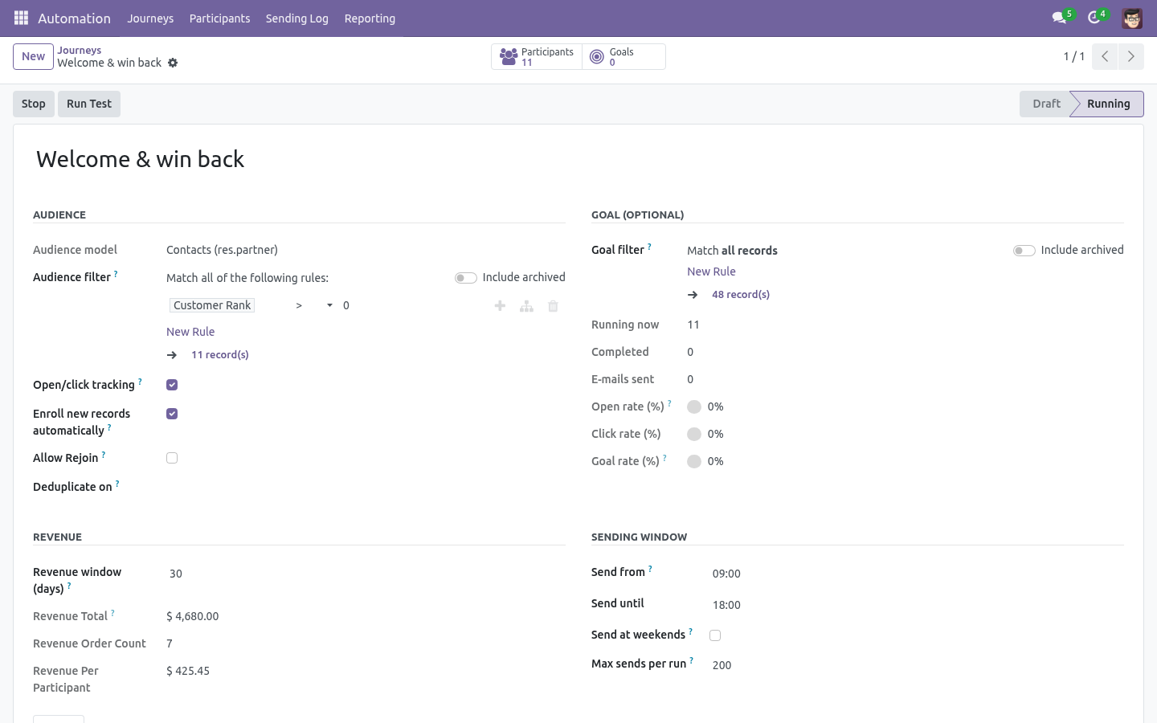Click New Rule link under Audience filter
Screen dimensions: 1157x723
190,332
